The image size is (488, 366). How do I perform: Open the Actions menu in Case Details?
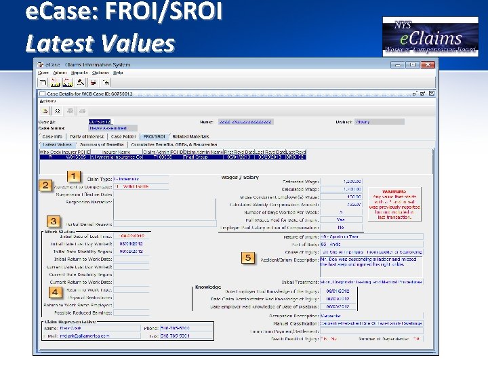[47, 101]
